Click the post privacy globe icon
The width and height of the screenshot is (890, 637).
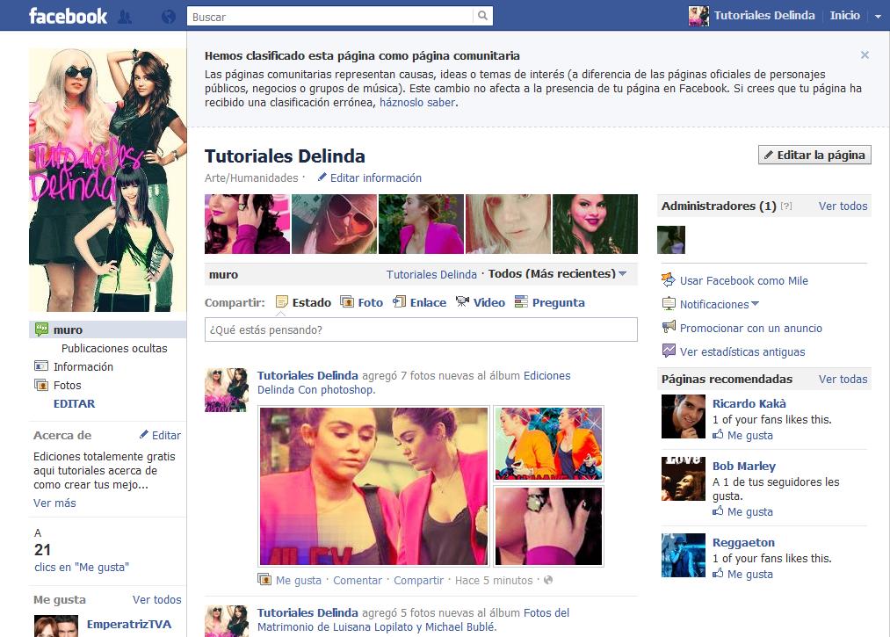coord(547,580)
